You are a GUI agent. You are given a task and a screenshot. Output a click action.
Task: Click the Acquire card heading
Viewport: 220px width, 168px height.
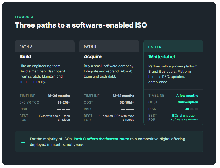[x=93, y=56]
